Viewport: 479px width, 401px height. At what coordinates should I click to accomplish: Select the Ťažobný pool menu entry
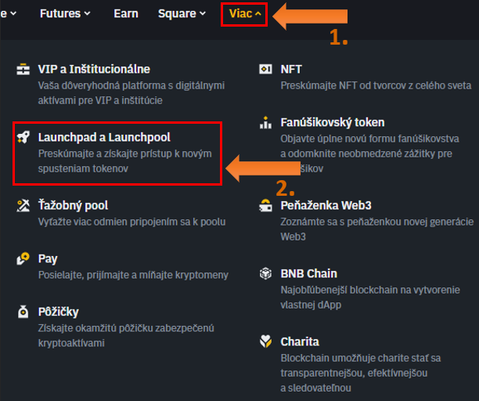pos(73,205)
